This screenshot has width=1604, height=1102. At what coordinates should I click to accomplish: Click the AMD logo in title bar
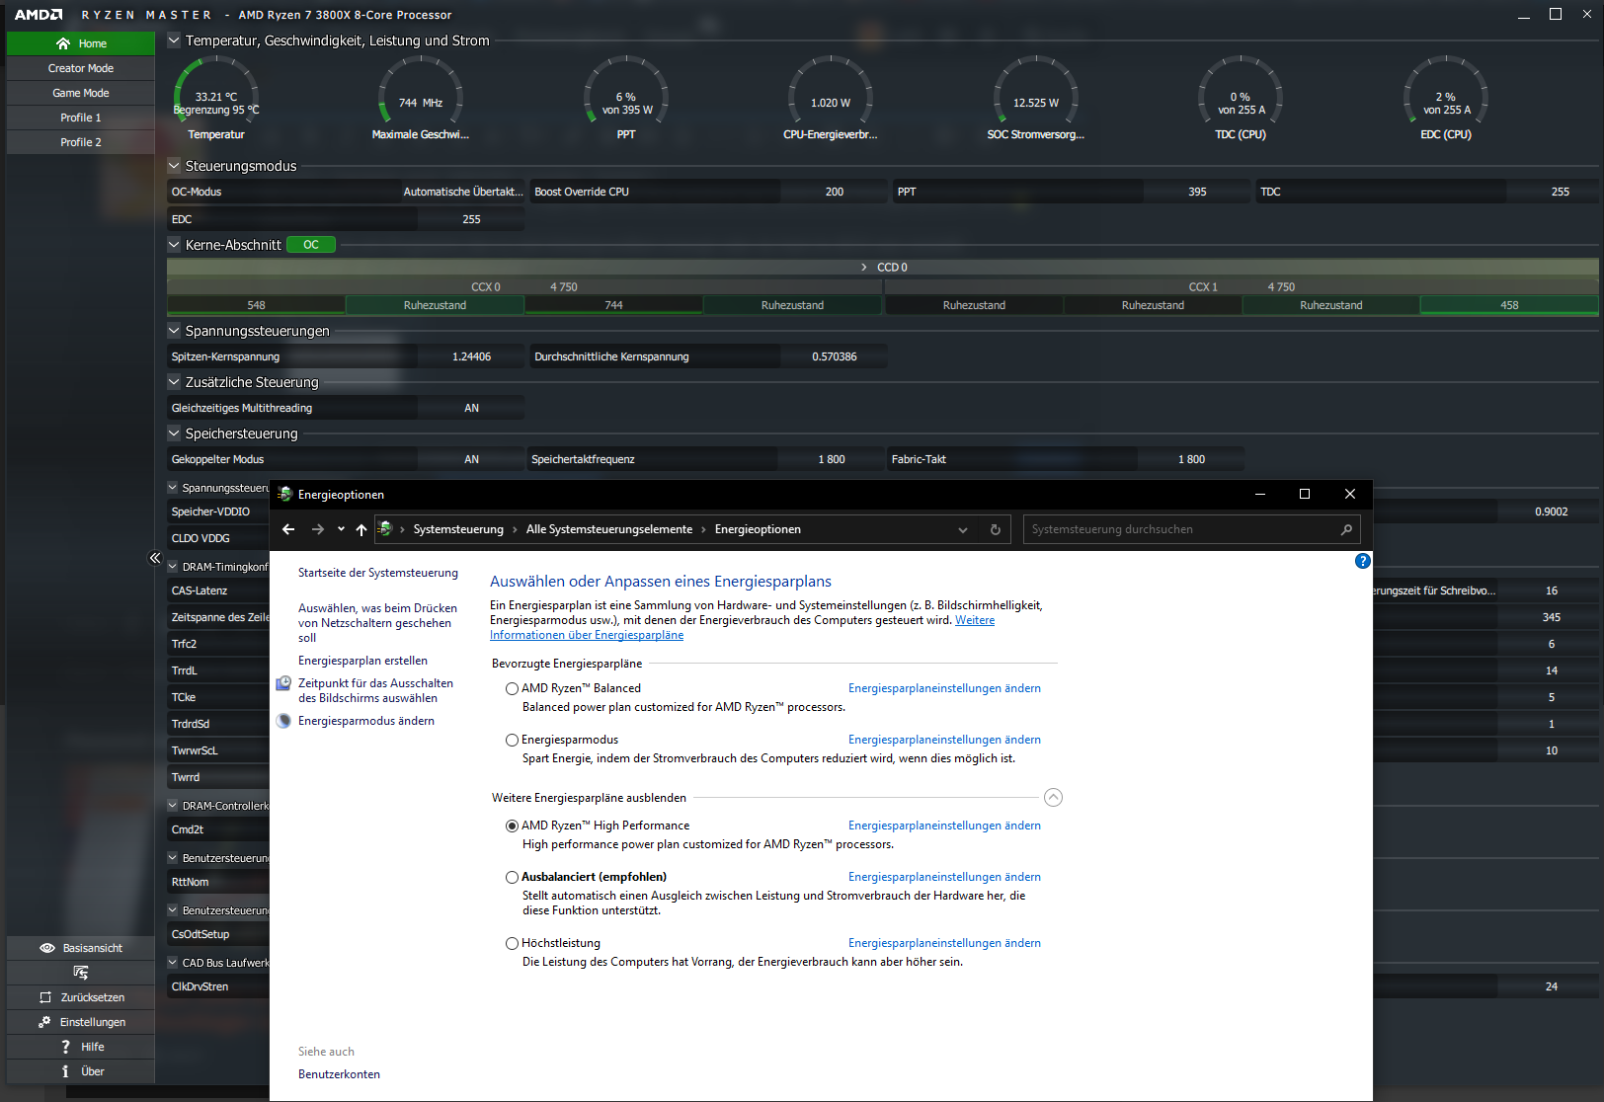[38, 15]
